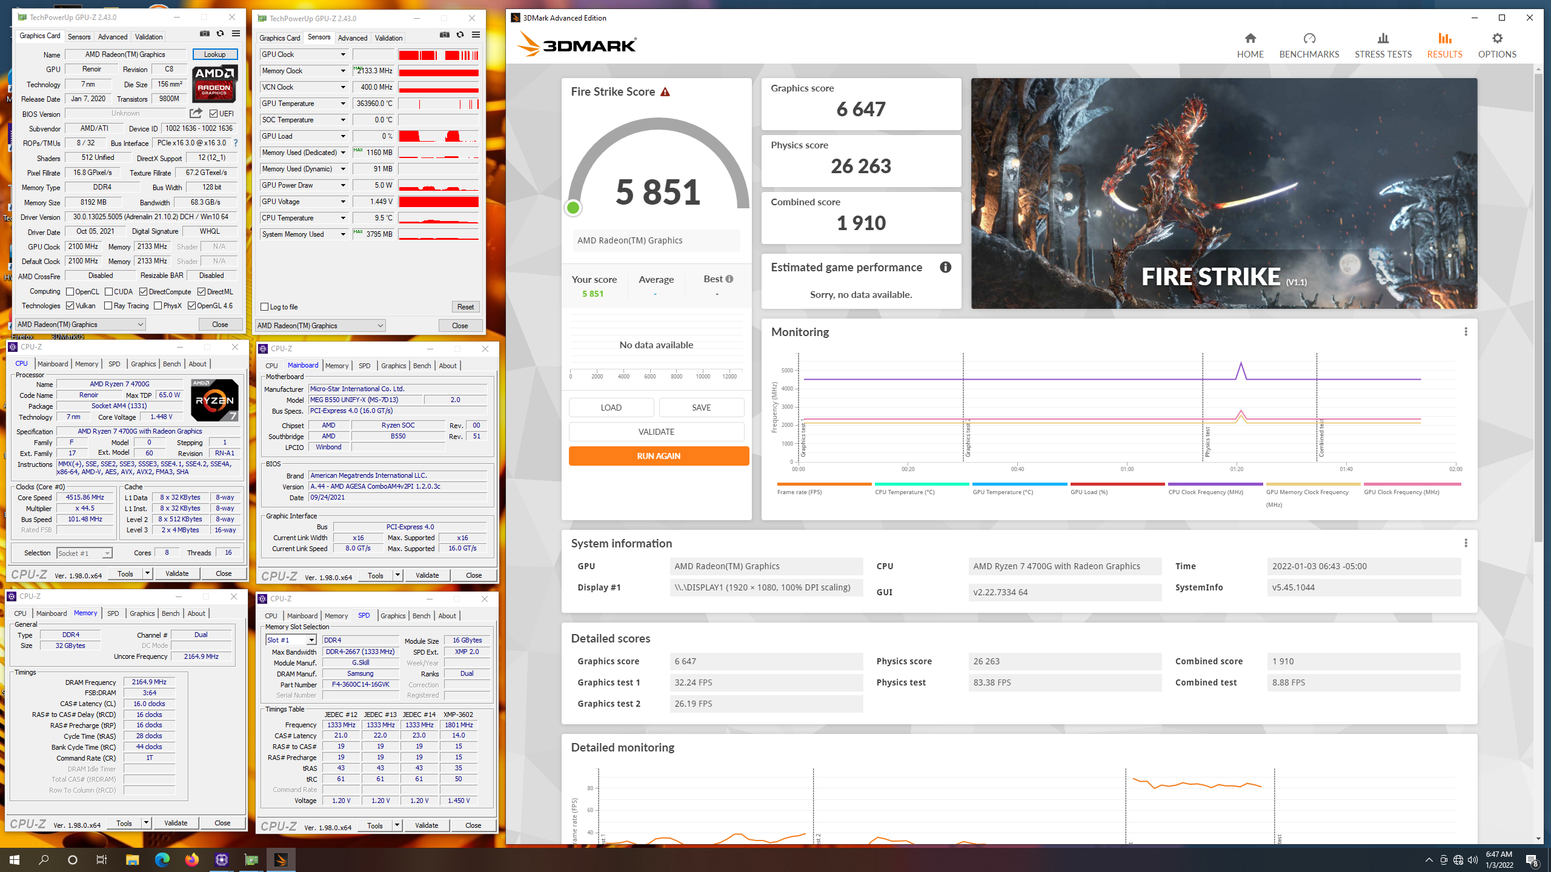
Task: Click Reset button in GPU-Z Sensors
Action: 465,307
